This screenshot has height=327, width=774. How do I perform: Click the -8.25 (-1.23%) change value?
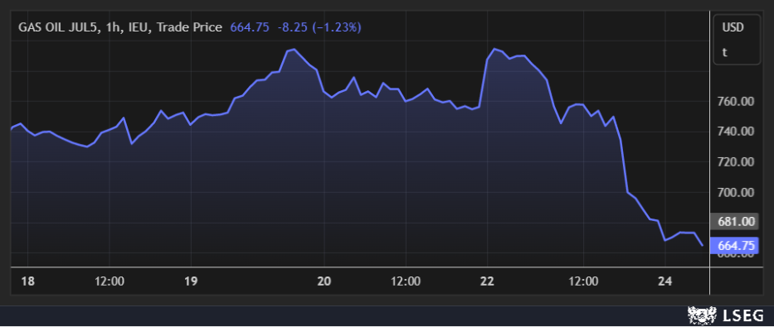click(319, 27)
